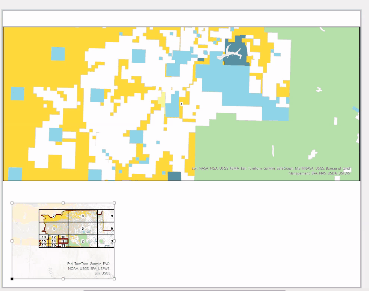The image size is (369, 291).
Task: Click the top-middle handle of the inset map frame
Action: click(63, 203)
